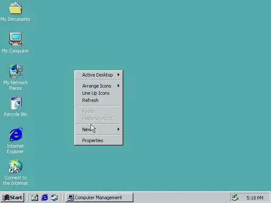Viewport: 271px width, 203px height.
Task: Choose Line Up Icons from context menu
Action: [99, 93]
